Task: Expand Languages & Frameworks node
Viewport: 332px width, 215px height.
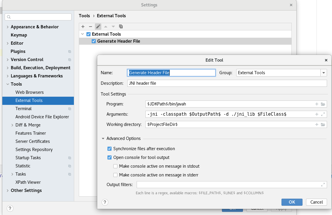Action: [8, 76]
